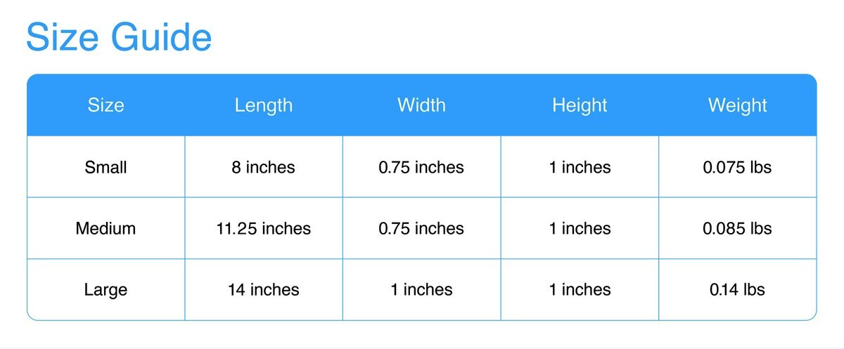
Task: Click the 14 inches length cell
Action: coord(264,289)
